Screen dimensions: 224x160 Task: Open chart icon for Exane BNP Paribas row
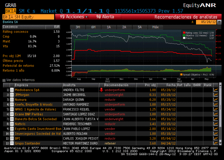(x=215, y=114)
